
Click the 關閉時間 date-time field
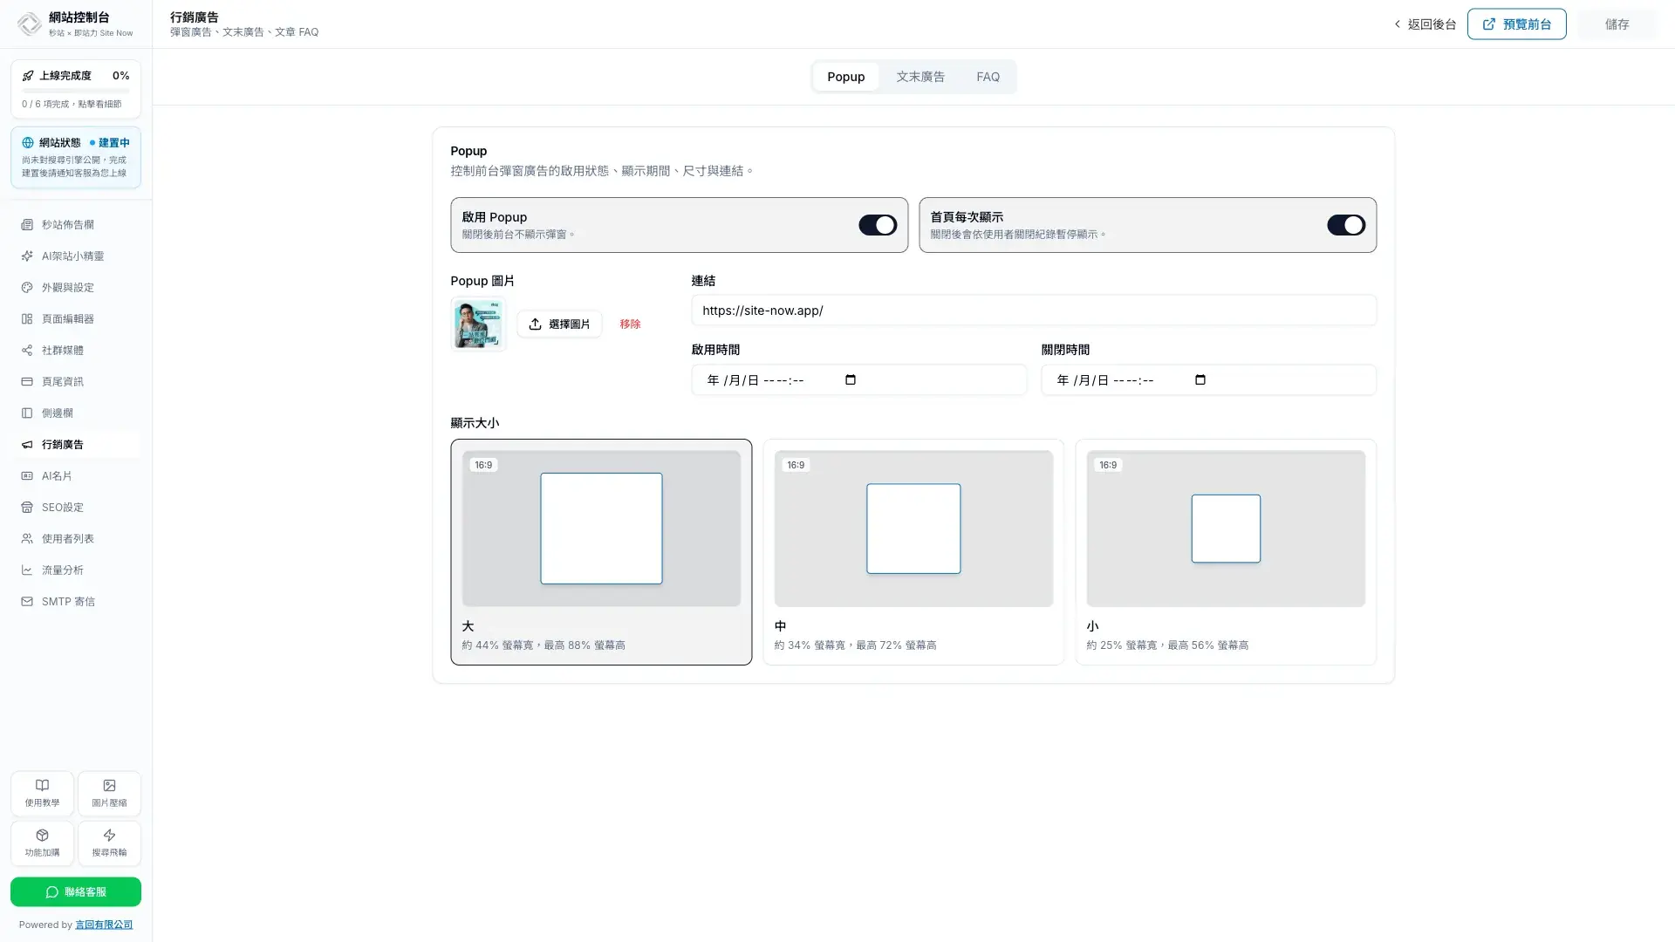point(1208,380)
